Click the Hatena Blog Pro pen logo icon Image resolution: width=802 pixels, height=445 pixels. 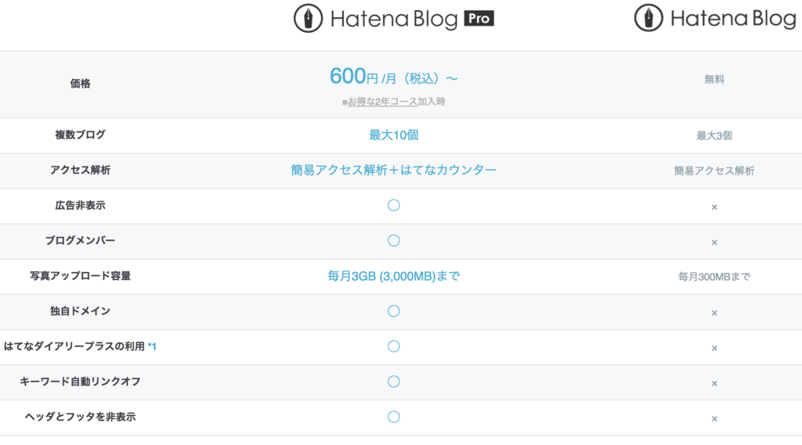coord(308,18)
